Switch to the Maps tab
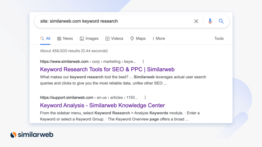 138,38
